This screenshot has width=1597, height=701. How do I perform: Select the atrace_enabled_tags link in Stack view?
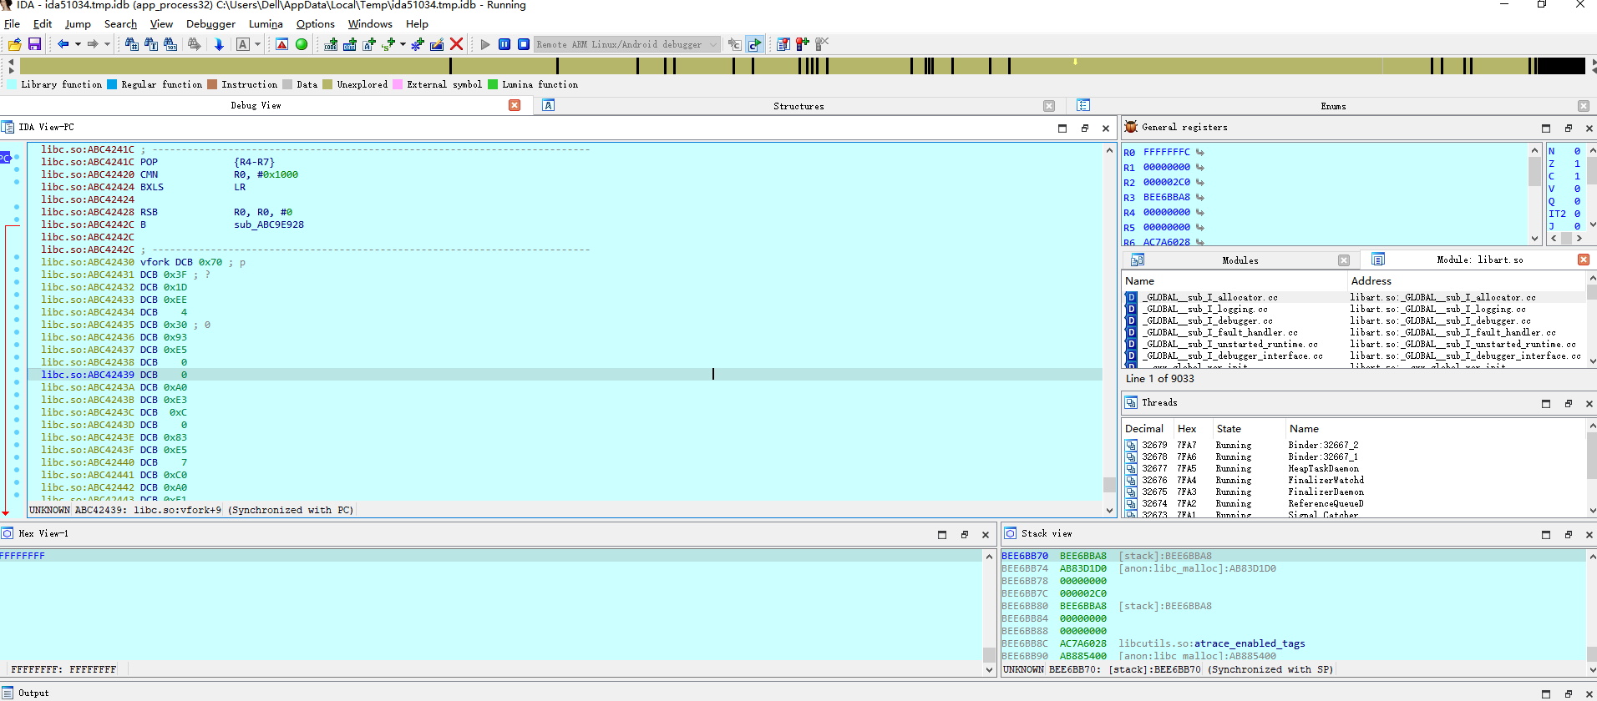click(1250, 643)
